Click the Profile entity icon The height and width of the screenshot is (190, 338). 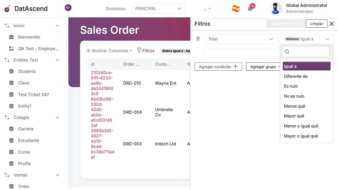click(x=11, y=164)
